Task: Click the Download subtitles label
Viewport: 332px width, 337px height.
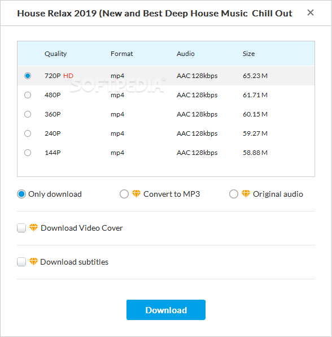Action: point(75,262)
